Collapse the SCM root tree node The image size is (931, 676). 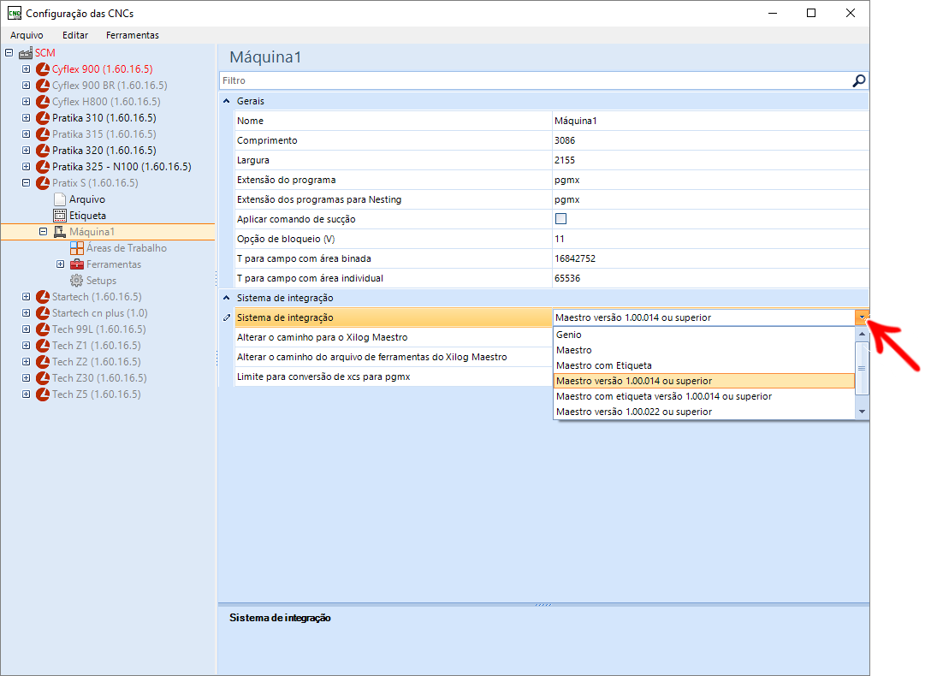(x=9, y=53)
